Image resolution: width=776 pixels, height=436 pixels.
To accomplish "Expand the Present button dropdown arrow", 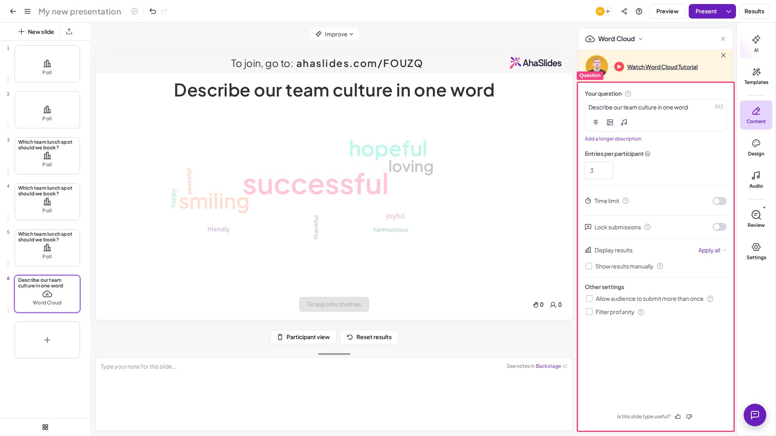I will point(729,11).
